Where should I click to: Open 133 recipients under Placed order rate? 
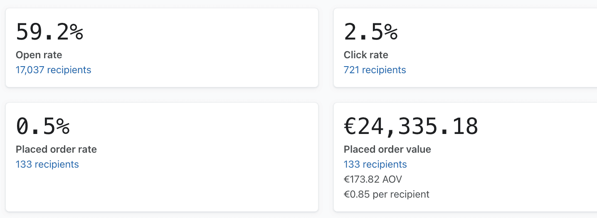(x=47, y=164)
